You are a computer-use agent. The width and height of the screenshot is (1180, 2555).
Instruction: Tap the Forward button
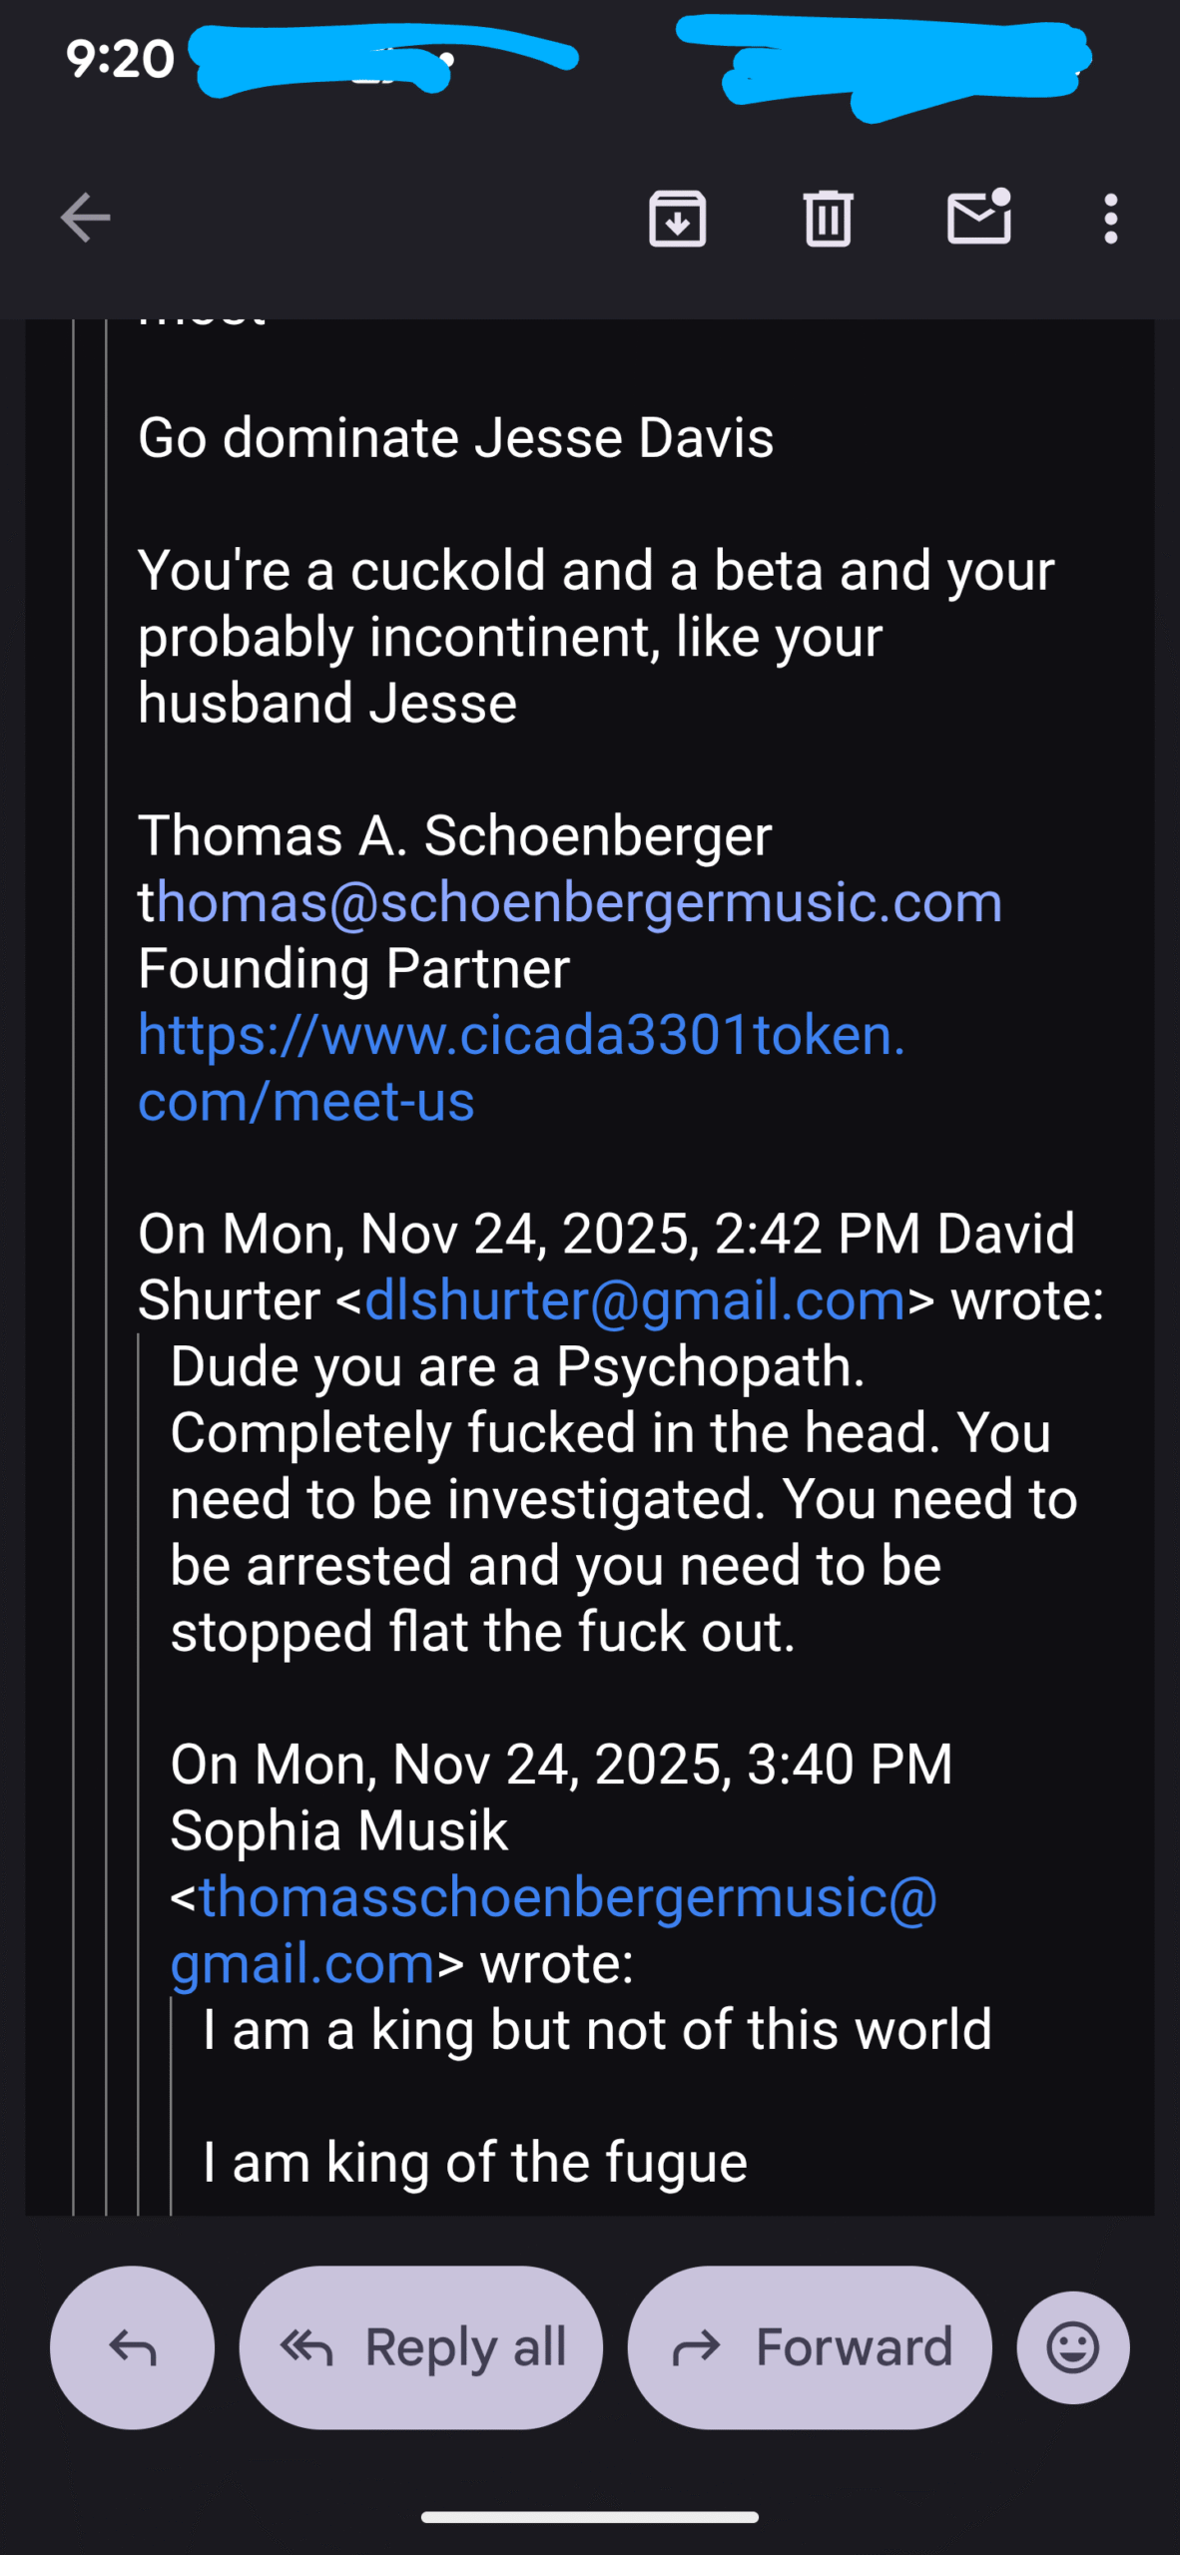coord(810,2347)
